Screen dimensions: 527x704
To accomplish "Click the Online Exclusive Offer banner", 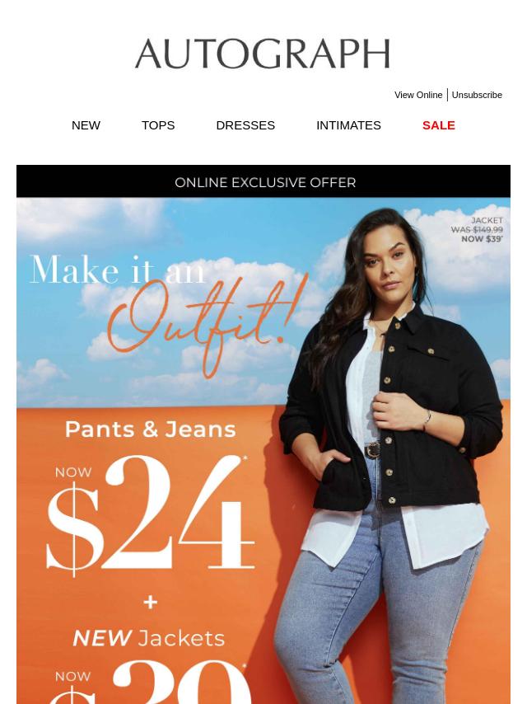I will pyautogui.click(x=263, y=181).
